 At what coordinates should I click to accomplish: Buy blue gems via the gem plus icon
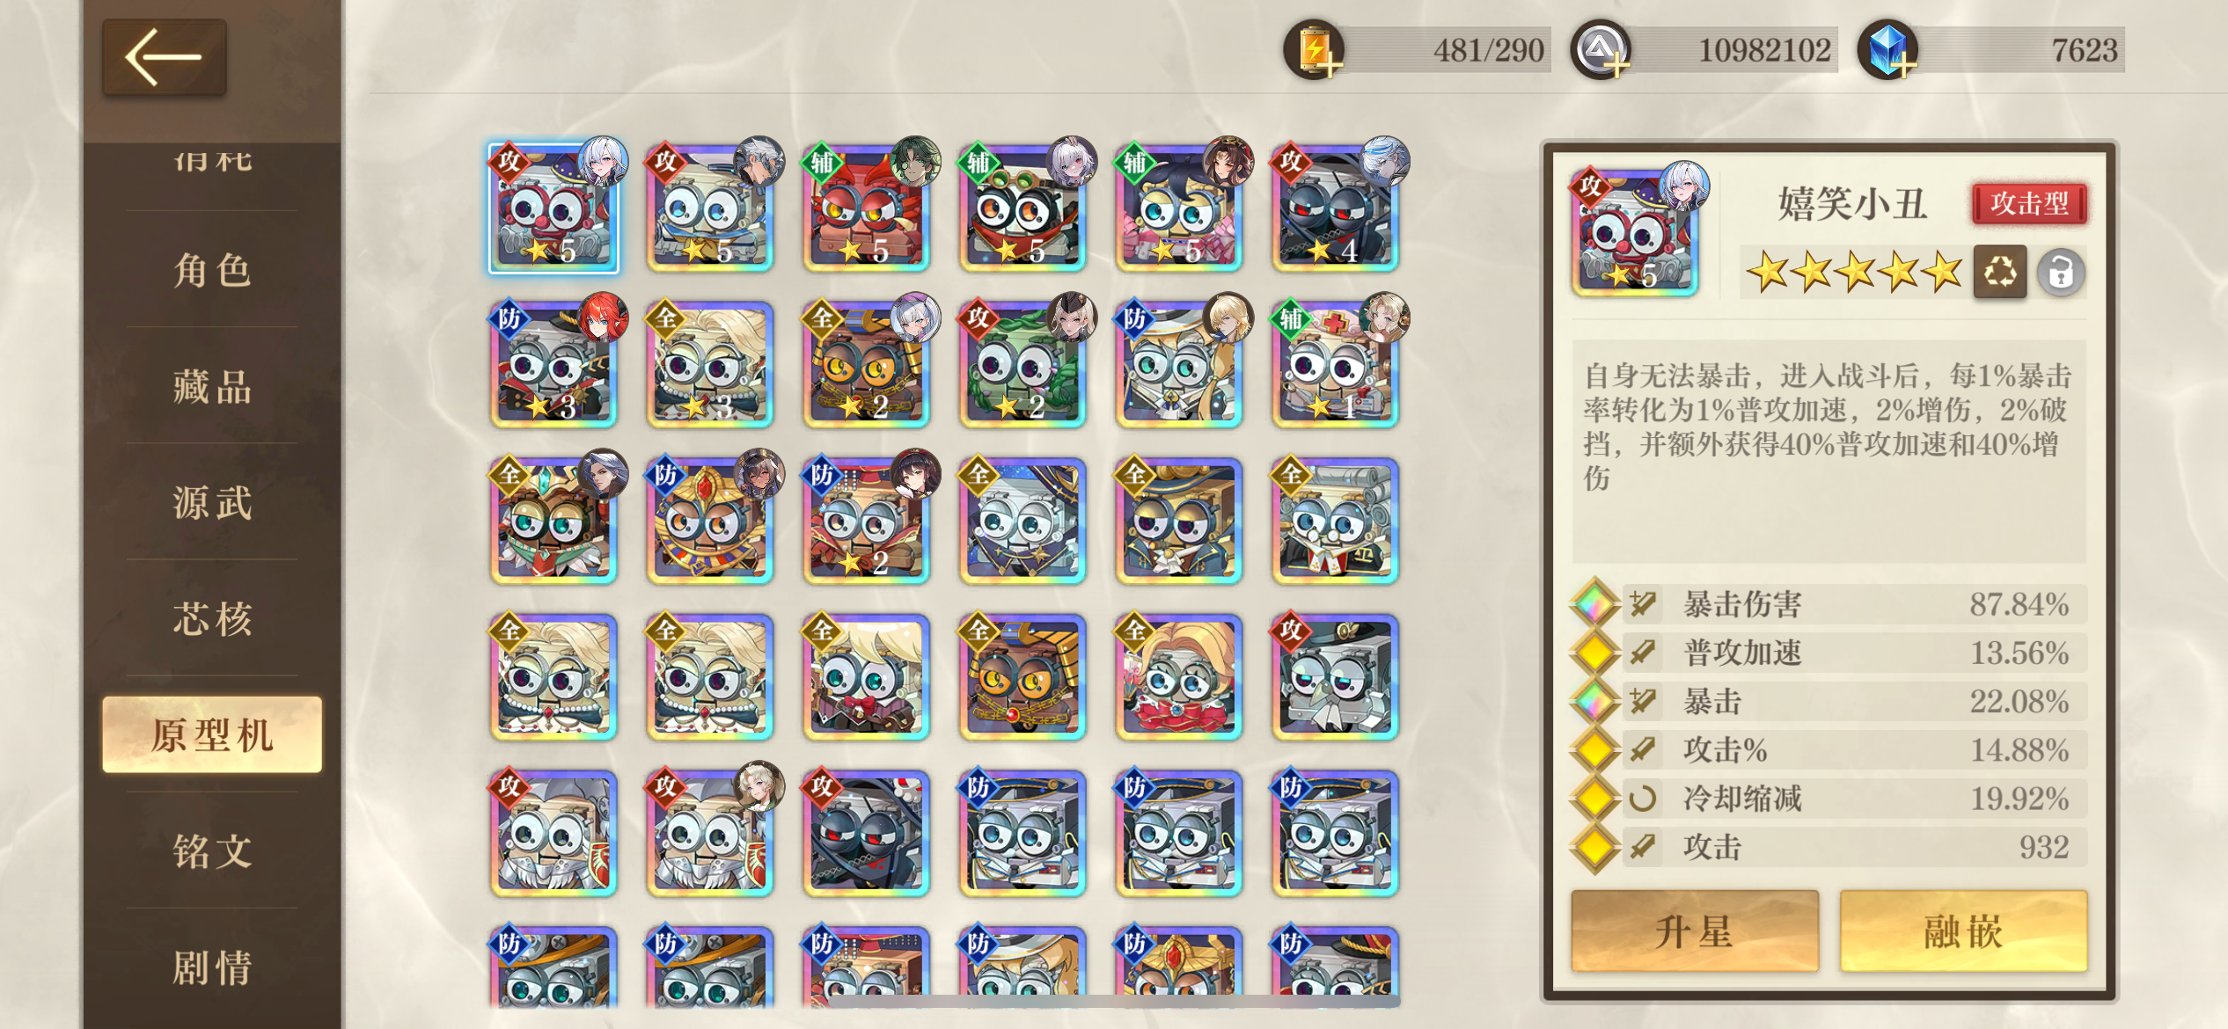point(1887,51)
